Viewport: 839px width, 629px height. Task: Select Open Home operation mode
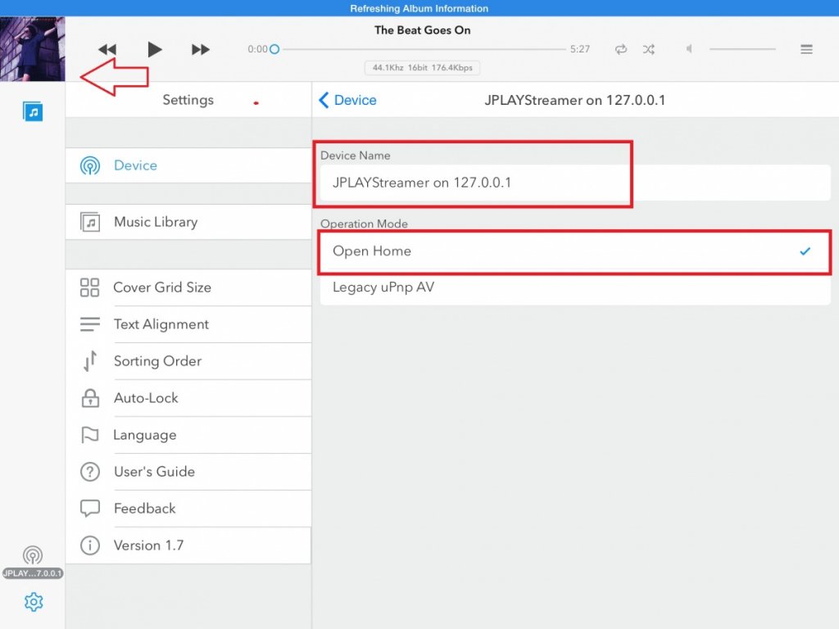575,251
